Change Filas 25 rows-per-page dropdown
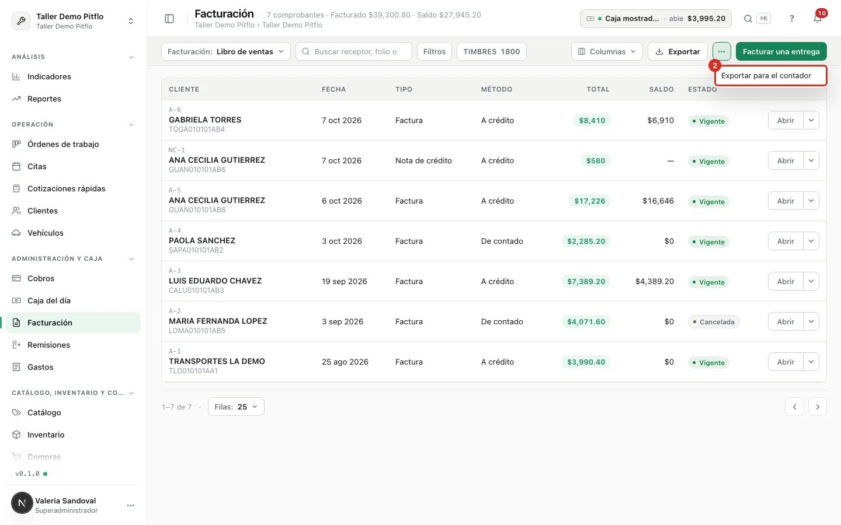The image size is (841, 525). [236, 407]
